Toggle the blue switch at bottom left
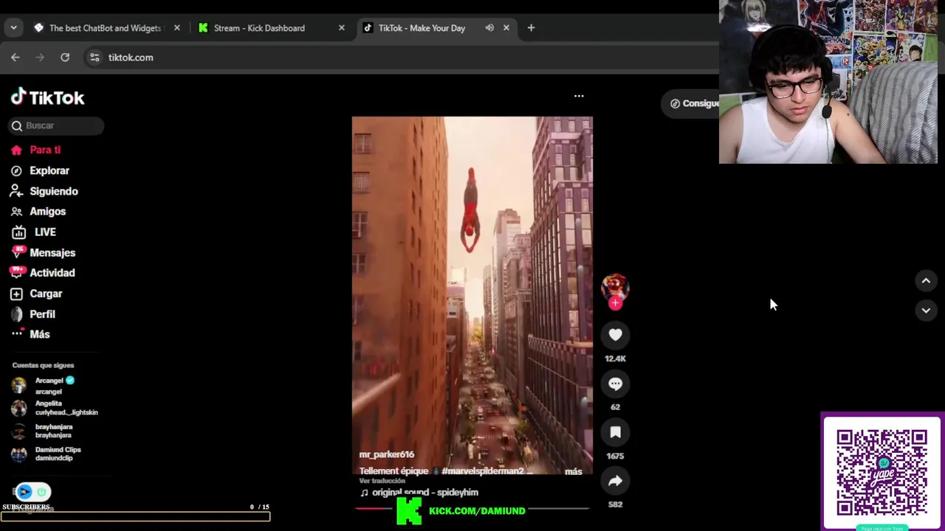 (32, 491)
